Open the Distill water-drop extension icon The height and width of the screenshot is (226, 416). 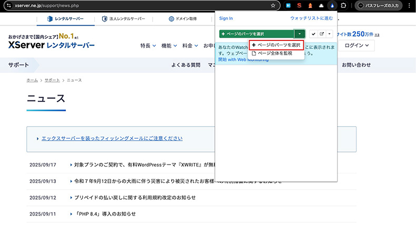331,5
